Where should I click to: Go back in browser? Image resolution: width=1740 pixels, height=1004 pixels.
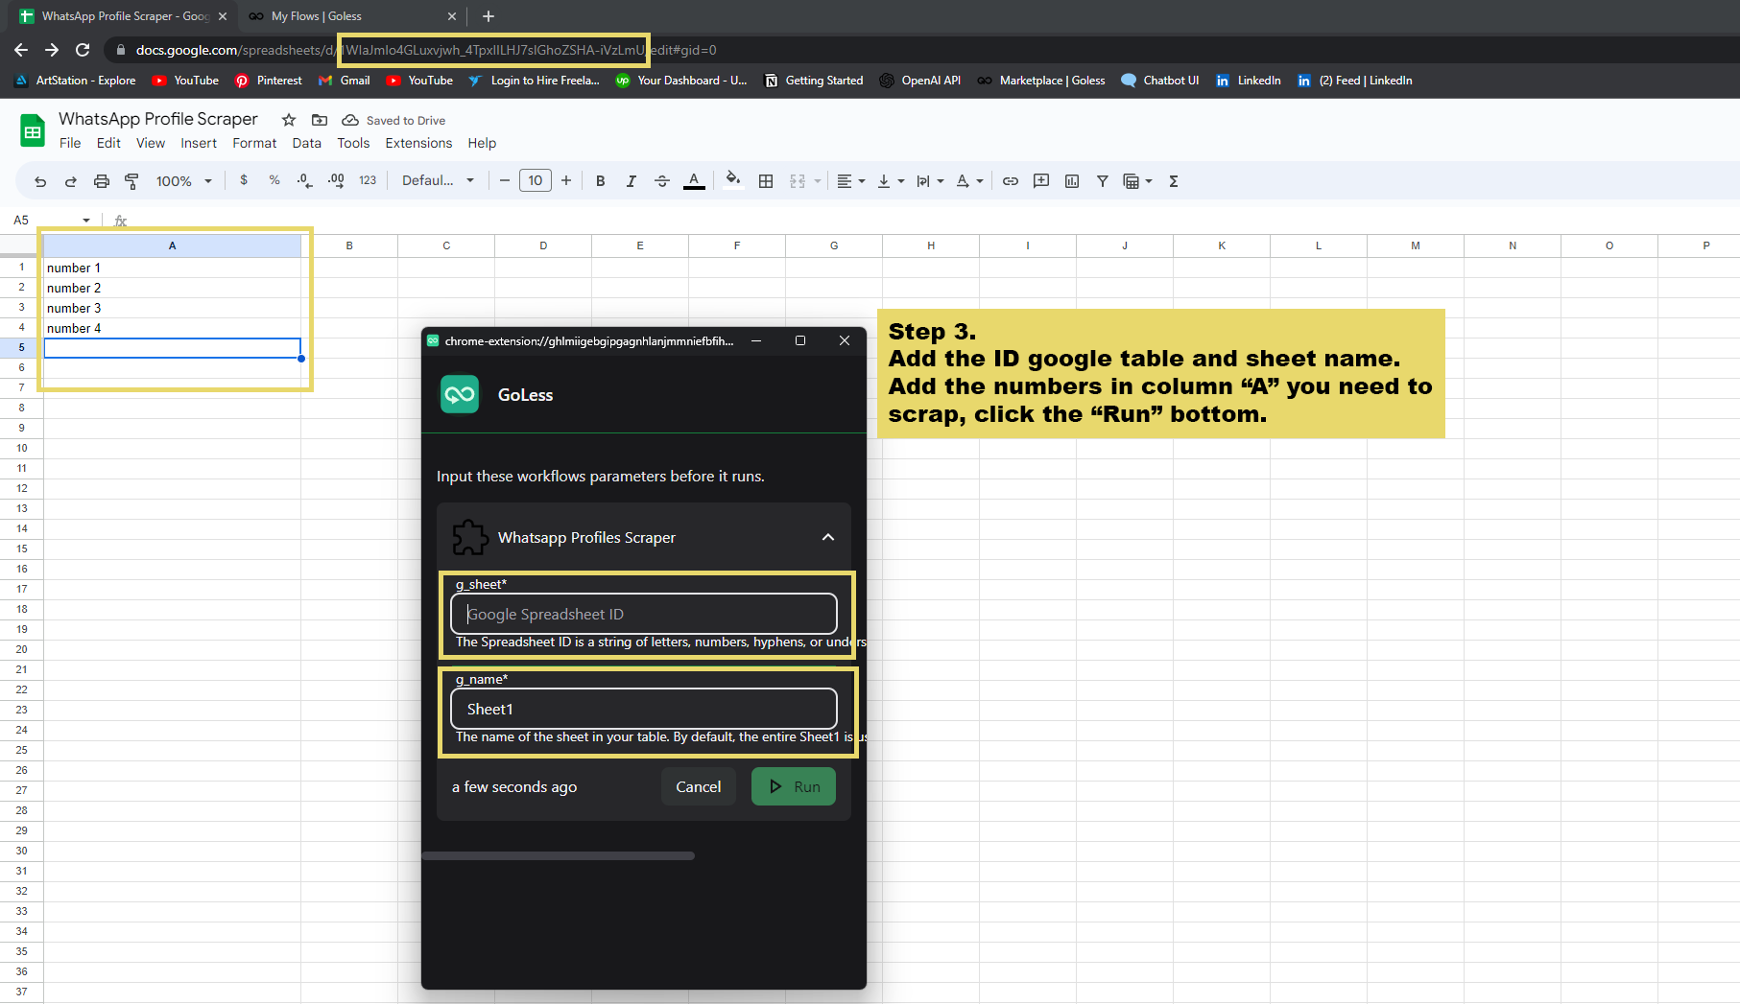tap(21, 50)
